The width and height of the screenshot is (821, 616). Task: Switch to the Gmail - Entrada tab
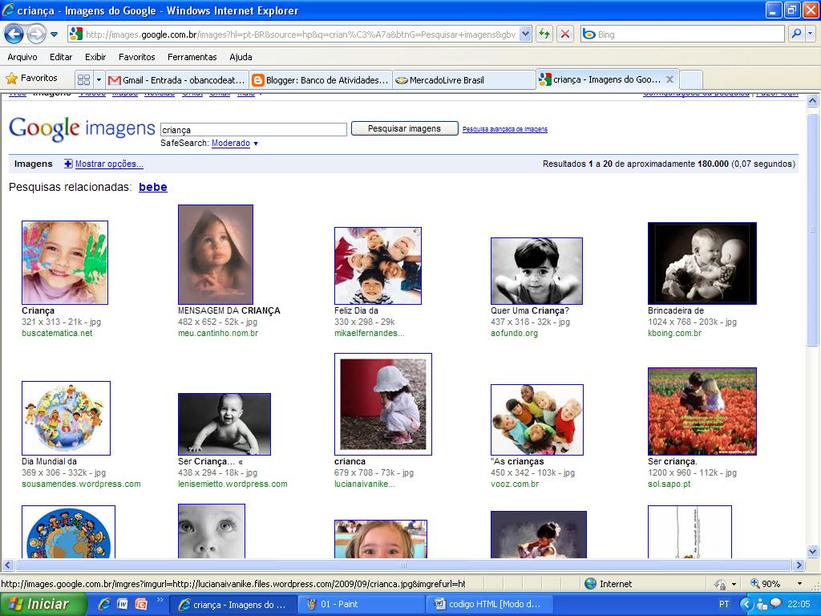[x=177, y=80]
